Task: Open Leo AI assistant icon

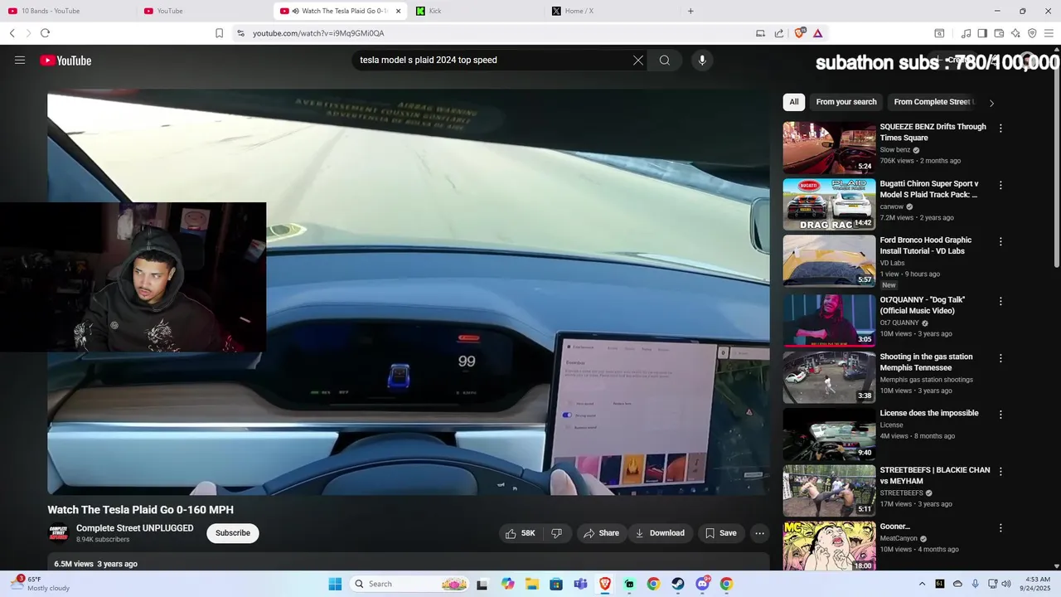Action: pos(1015,33)
